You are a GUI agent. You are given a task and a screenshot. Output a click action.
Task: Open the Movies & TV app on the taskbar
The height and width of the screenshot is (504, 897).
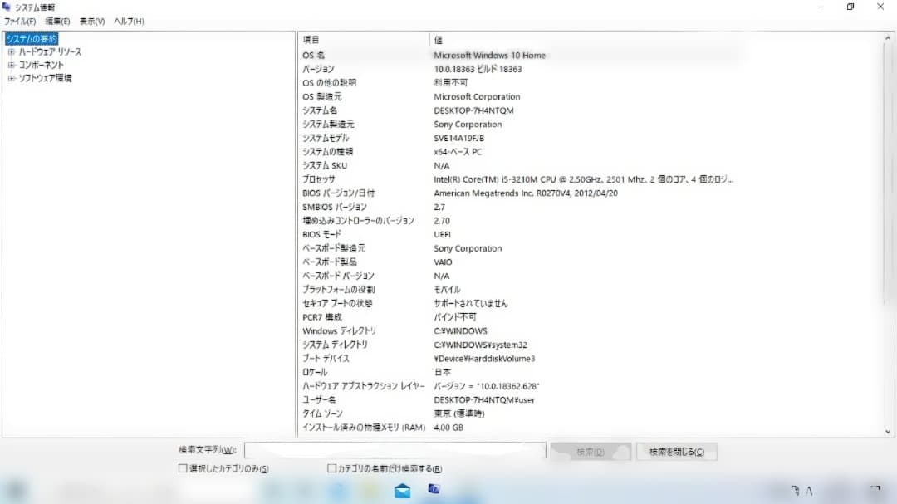[433, 490]
